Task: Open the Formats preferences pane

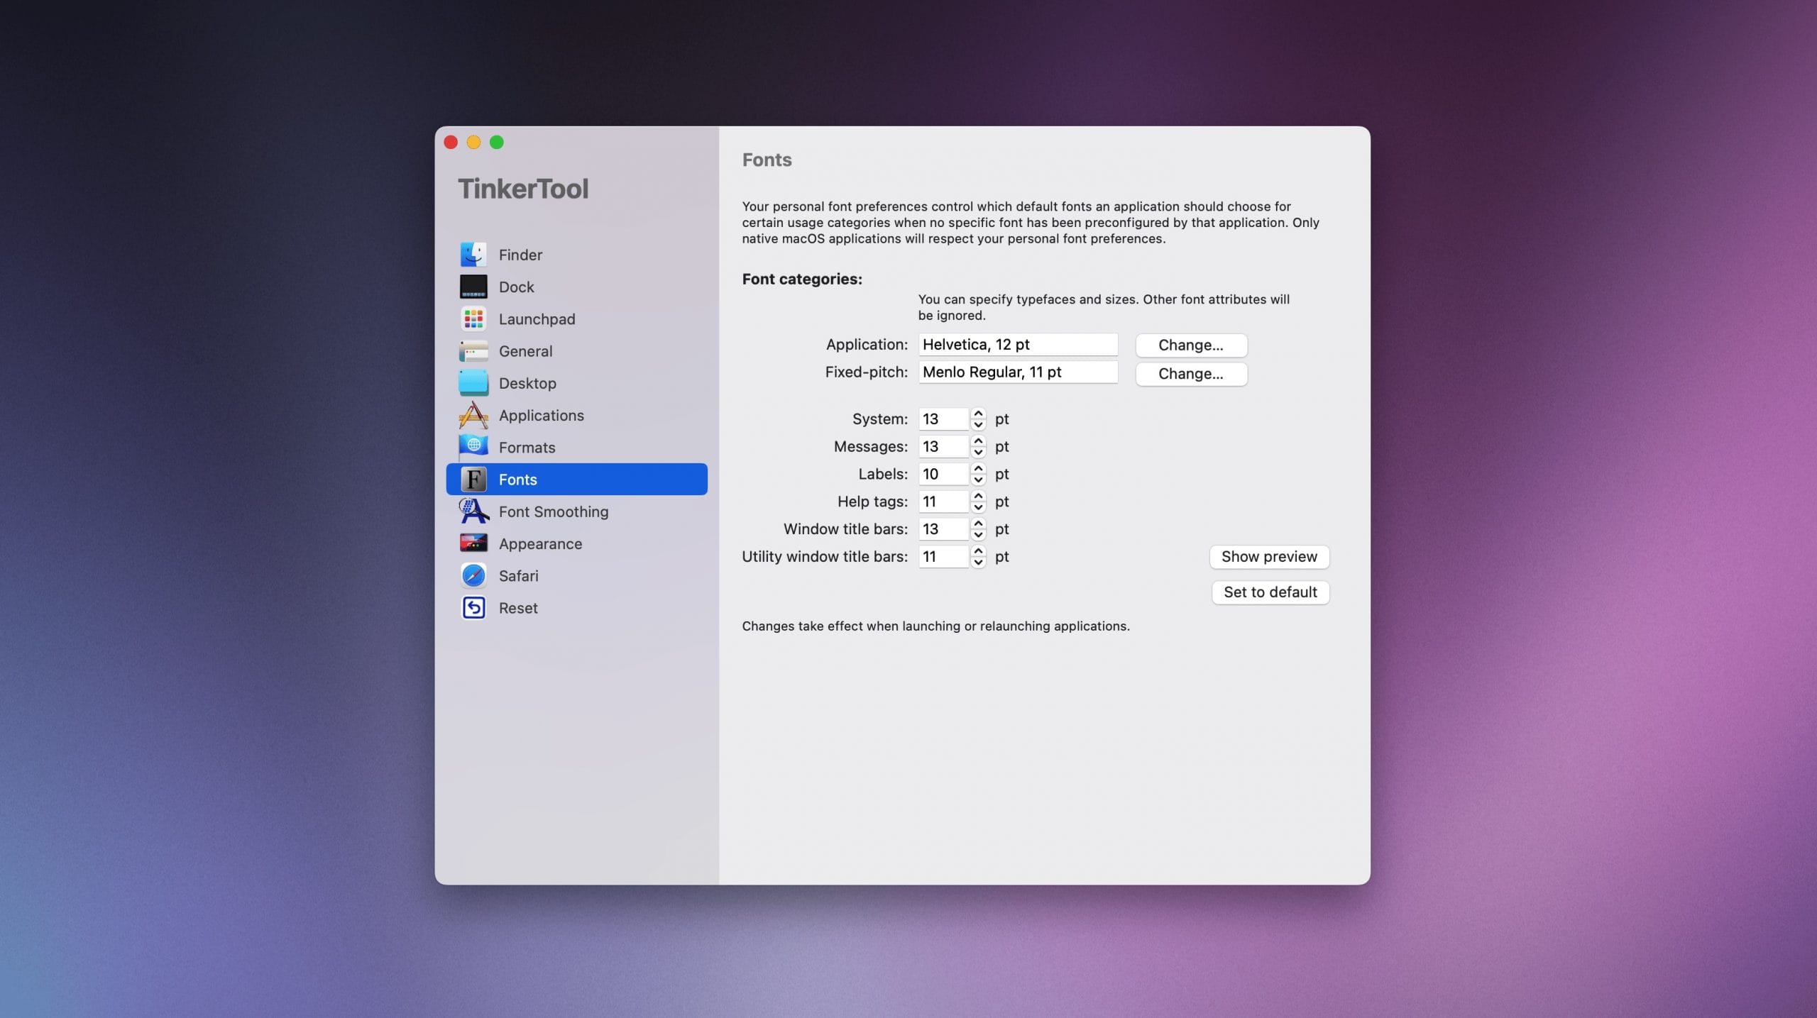Action: point(526,448)
